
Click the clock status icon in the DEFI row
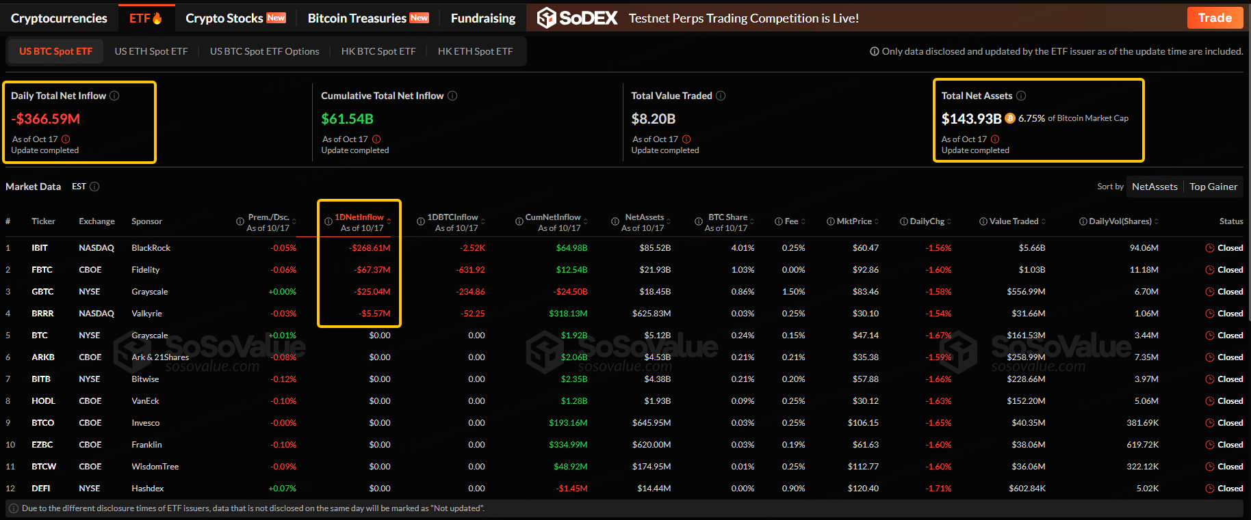(x=1210, y=489)
